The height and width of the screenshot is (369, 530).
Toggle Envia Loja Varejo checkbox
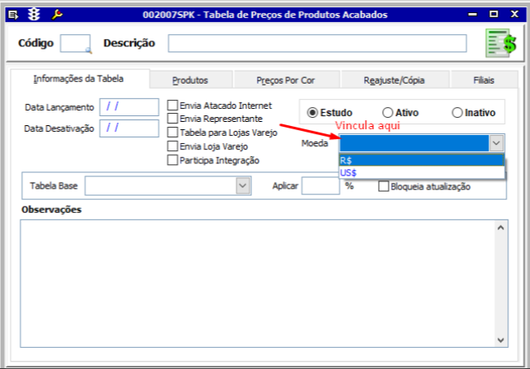coord(172,146)
